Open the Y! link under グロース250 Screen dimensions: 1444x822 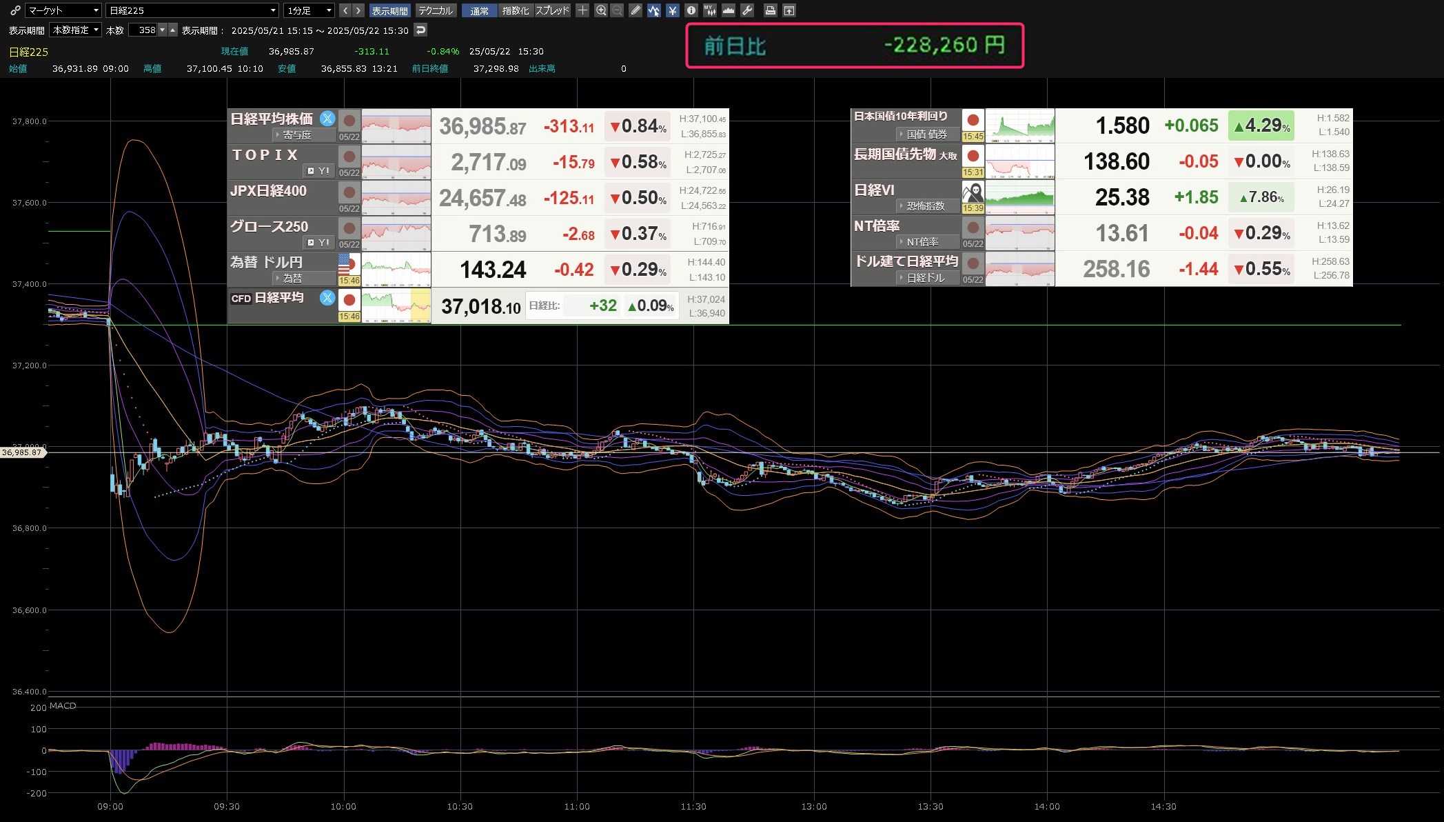click(x=319, y=242)
